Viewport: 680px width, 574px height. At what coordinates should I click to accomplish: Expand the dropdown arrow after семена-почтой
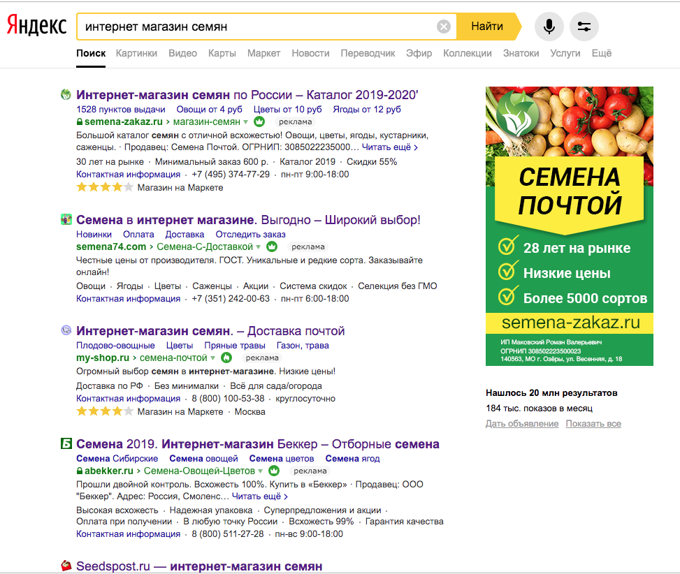pyautogui.click(x=213, y=358)
